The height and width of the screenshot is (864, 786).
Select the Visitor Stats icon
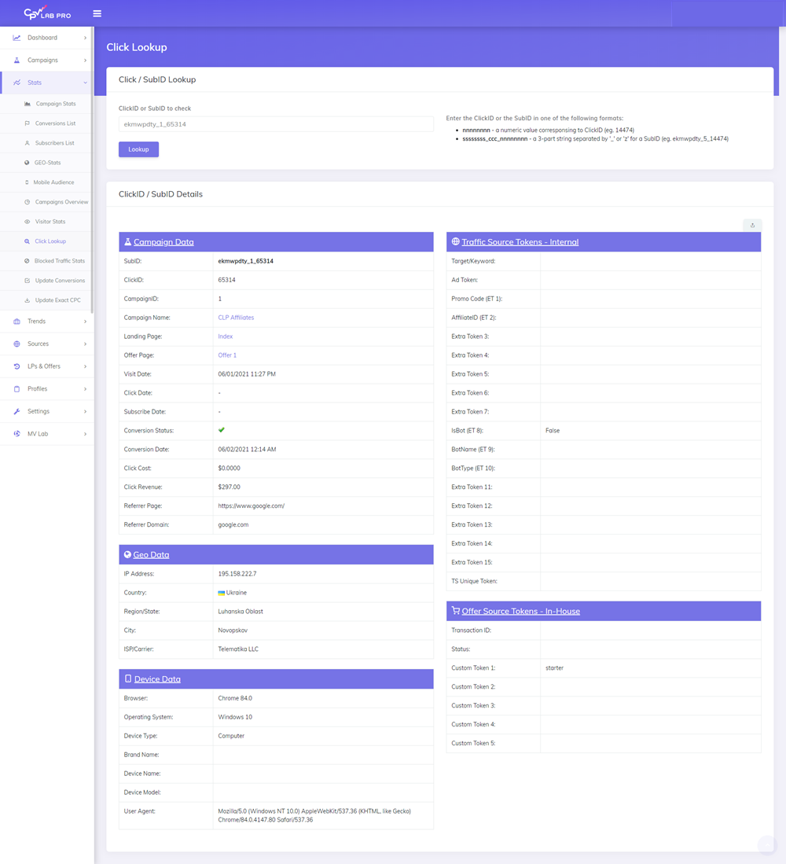point(25,221)
